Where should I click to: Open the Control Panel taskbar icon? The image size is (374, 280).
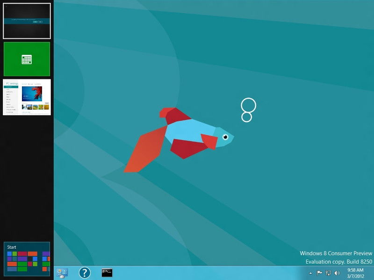[62, 273]
